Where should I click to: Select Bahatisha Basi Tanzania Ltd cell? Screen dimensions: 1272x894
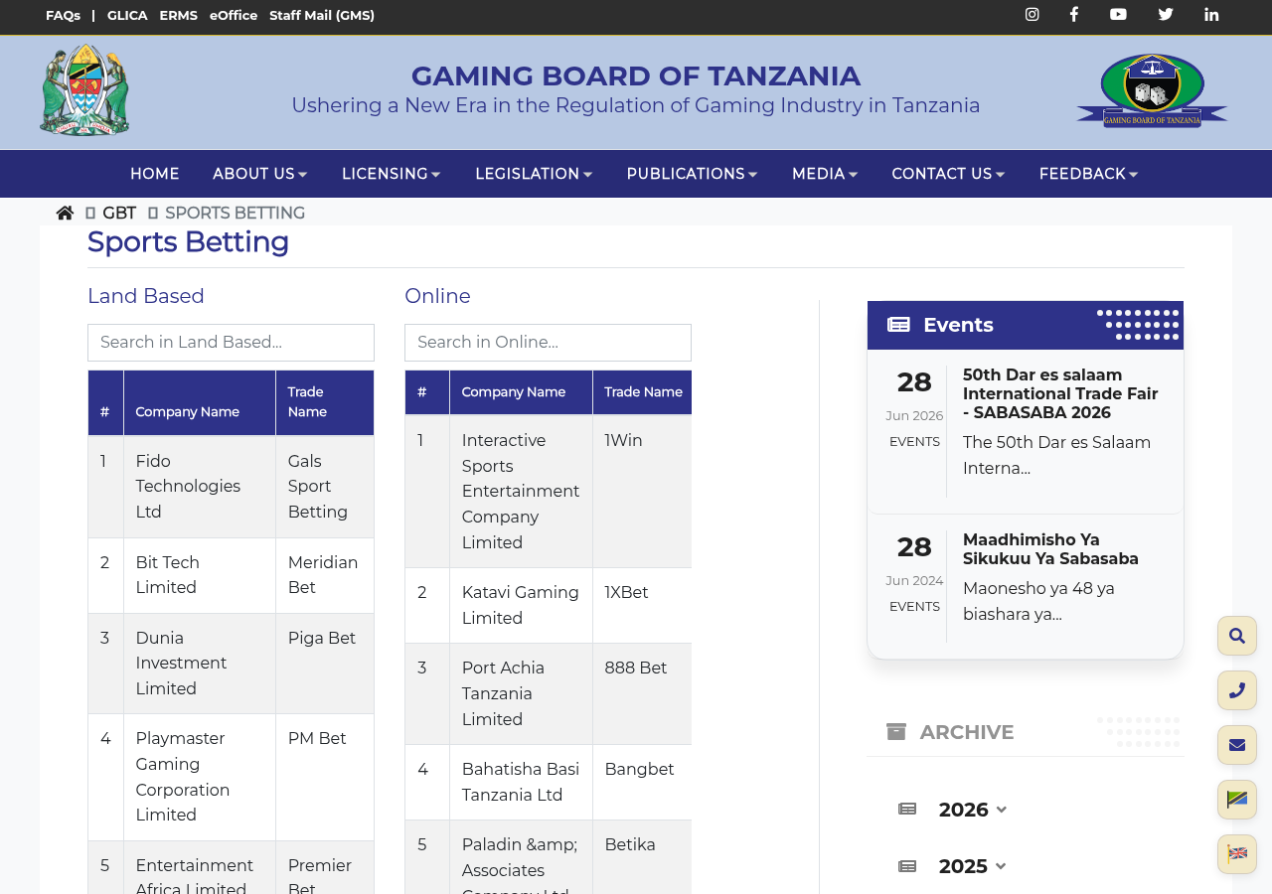pos(521,783)
